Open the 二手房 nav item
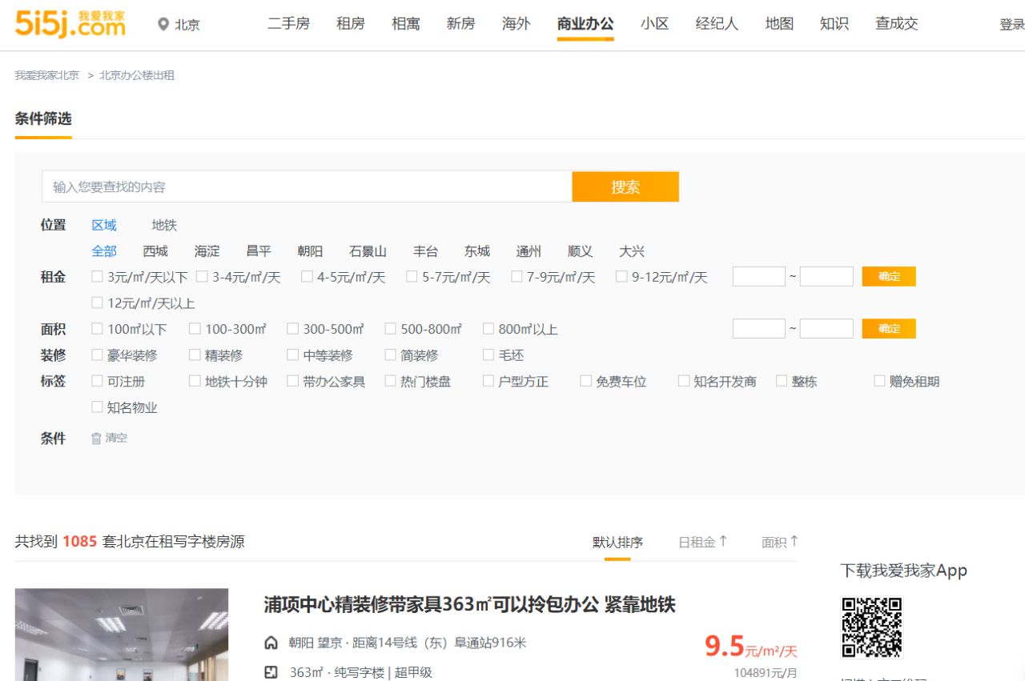Viewport: 1025px width, 681px height. click(x=288, y=24)
